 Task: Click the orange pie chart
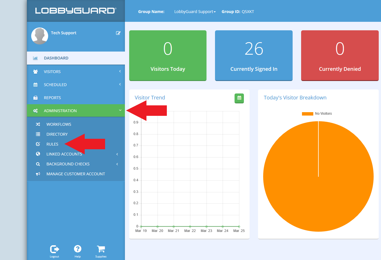[318, 176]
